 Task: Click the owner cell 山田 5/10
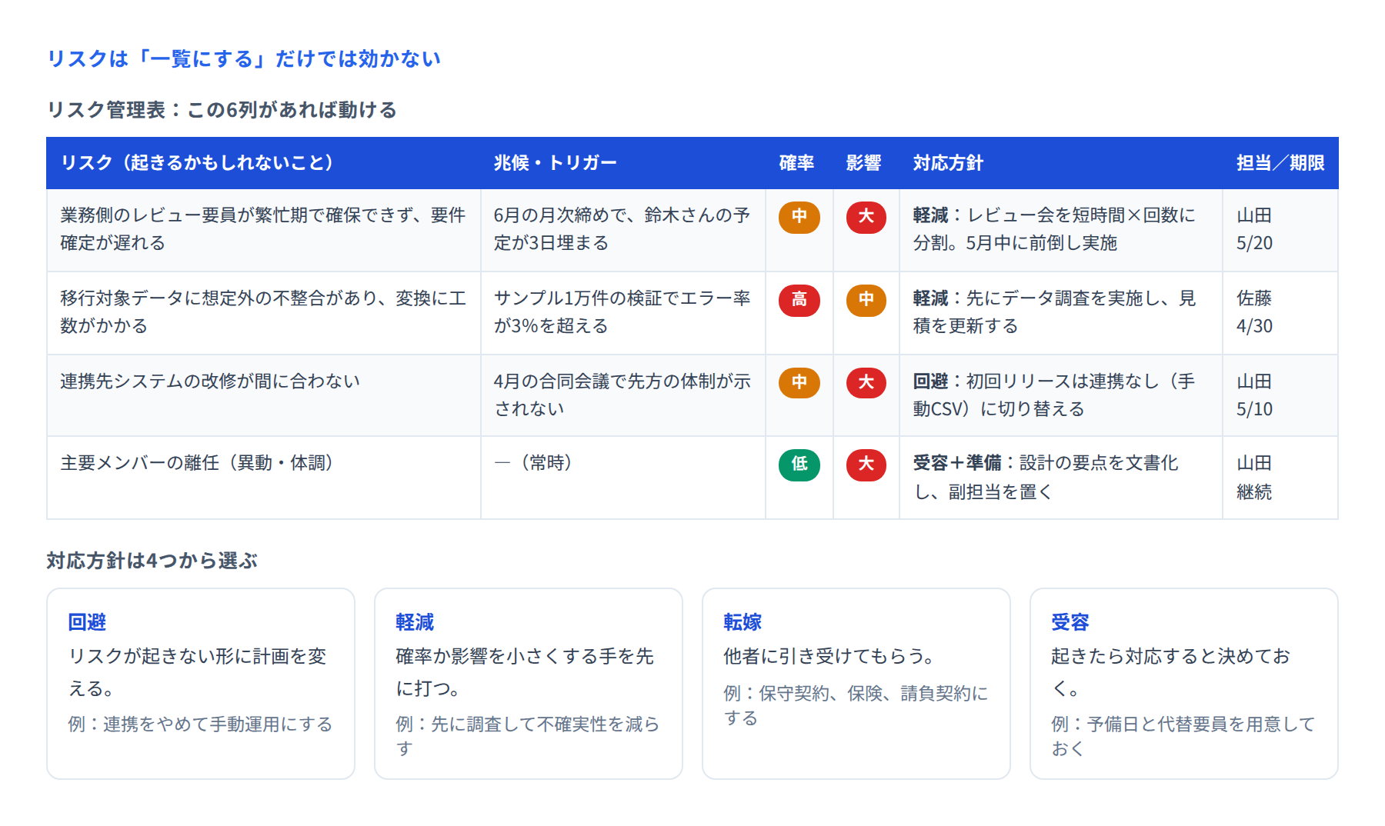[x=1280, y=396]
